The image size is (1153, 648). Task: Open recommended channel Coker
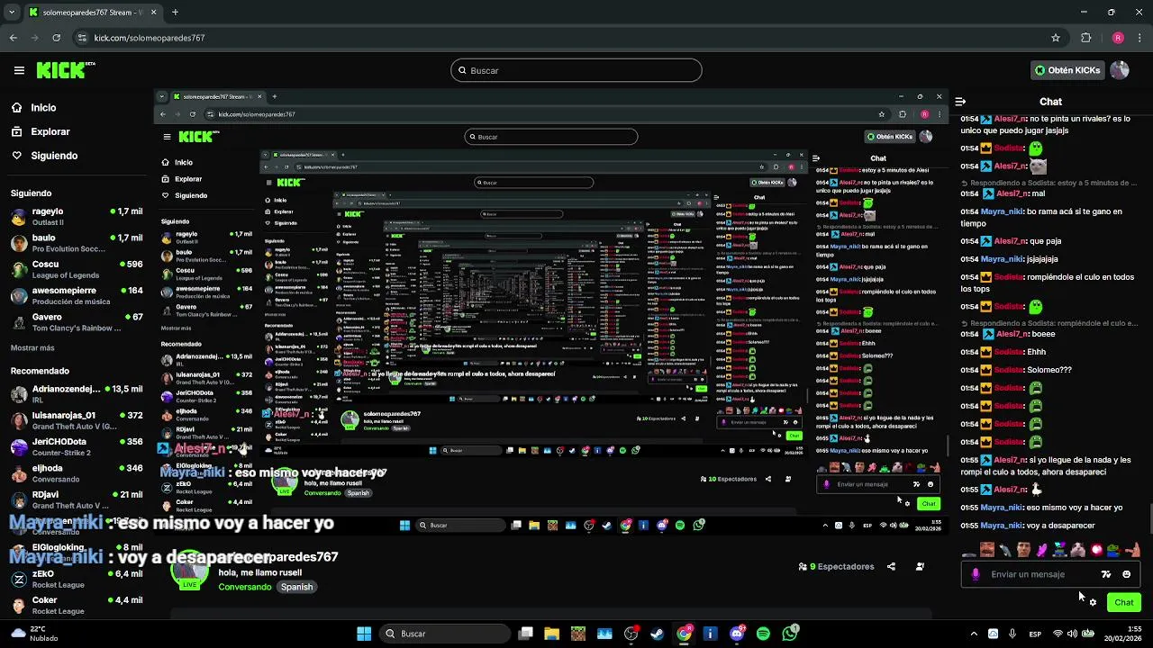77,605
